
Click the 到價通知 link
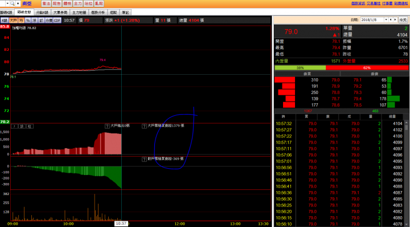tap(401, 3)
